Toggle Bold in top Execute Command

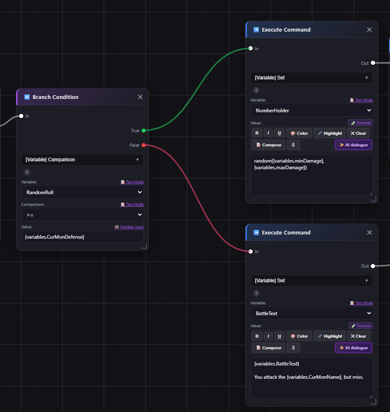[x=257, y=133]
